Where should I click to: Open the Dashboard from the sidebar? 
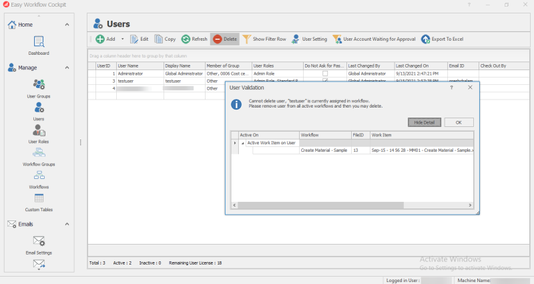point(39,43)
